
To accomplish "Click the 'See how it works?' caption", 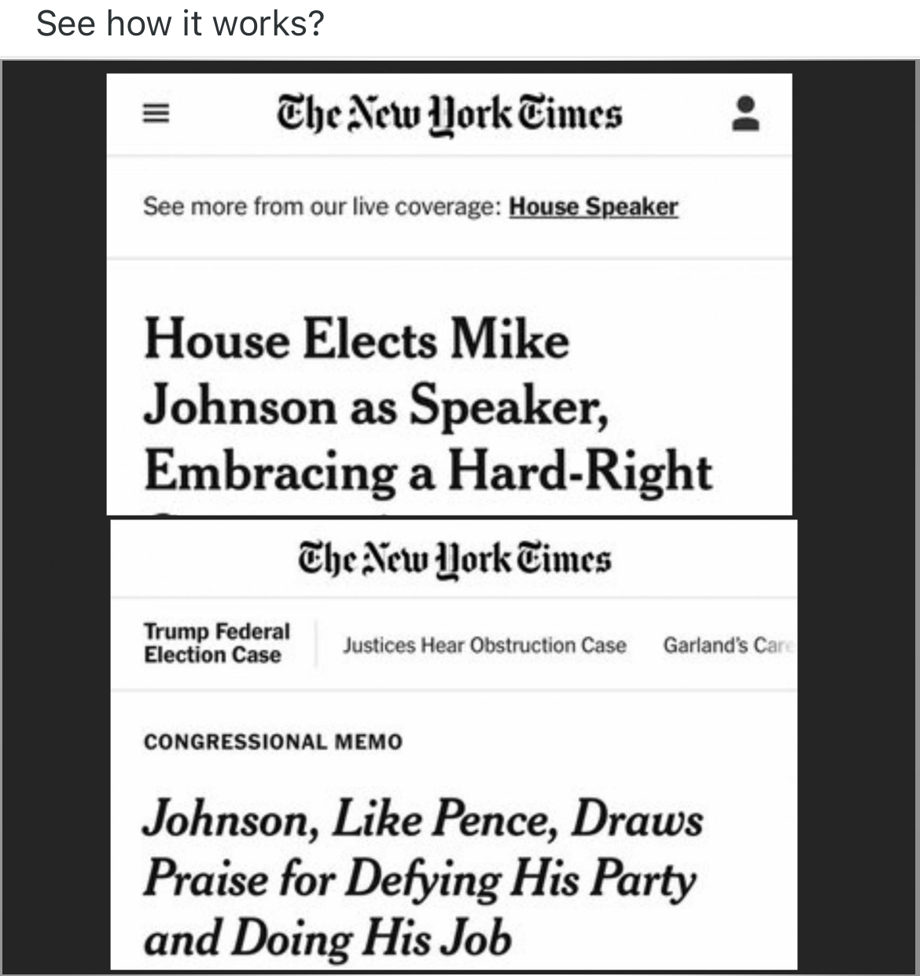I will [x=180, y=24].
